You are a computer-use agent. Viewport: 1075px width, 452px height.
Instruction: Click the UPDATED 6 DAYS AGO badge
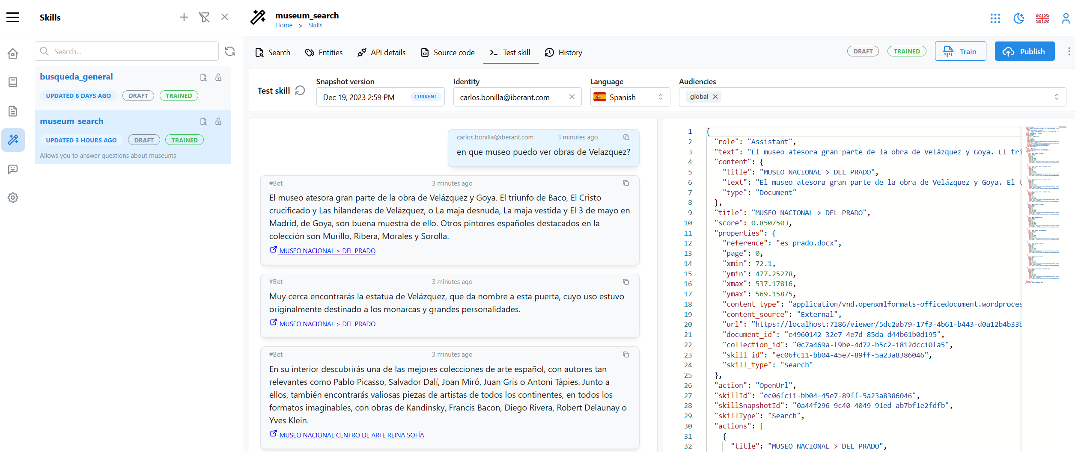[x=78, y=96]
